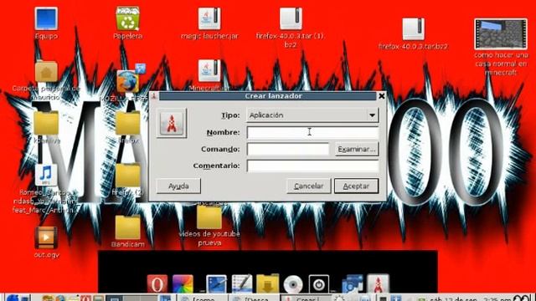Click the rocket launcher icon button in dialog
536x301 pixels.
172,123
